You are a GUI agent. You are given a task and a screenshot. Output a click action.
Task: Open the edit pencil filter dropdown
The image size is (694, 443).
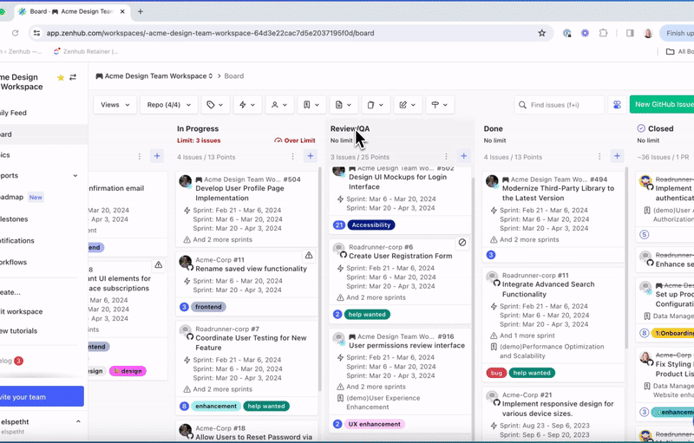click(x=408, y=105)
